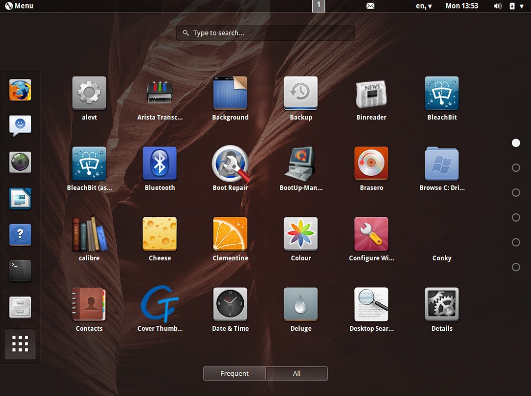Screen dimensions: 531x396
Task: Launch Terminal from the dock
Action: tap(20, 271)
